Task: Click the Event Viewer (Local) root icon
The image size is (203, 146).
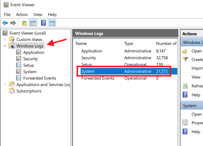Action: [x=5, y=33]
